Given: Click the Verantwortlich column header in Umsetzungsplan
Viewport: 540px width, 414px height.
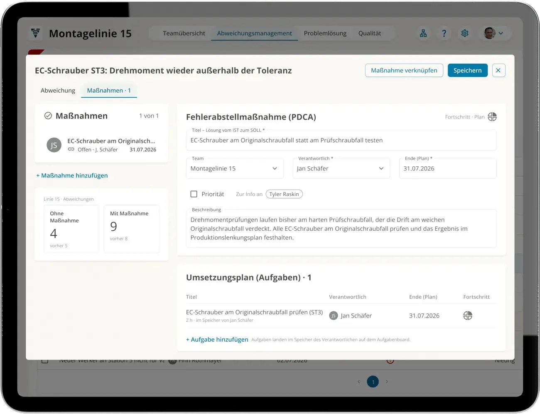Looking at the screenshot, I should [x=348, y=297].
